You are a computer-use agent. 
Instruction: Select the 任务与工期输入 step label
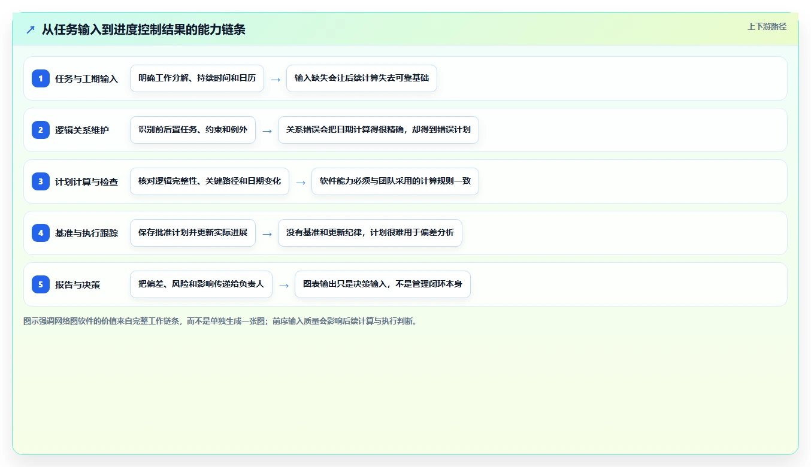86,78
